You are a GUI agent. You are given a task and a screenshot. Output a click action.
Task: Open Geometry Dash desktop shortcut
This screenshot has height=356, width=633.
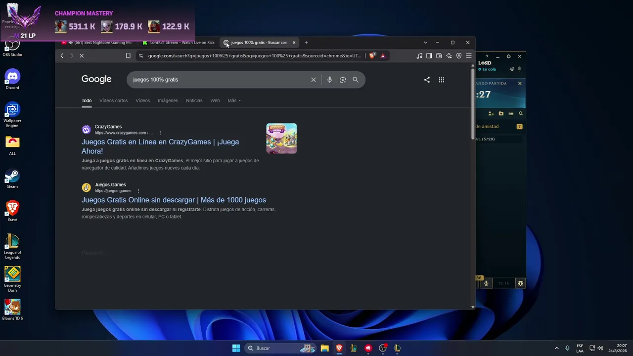12,280
